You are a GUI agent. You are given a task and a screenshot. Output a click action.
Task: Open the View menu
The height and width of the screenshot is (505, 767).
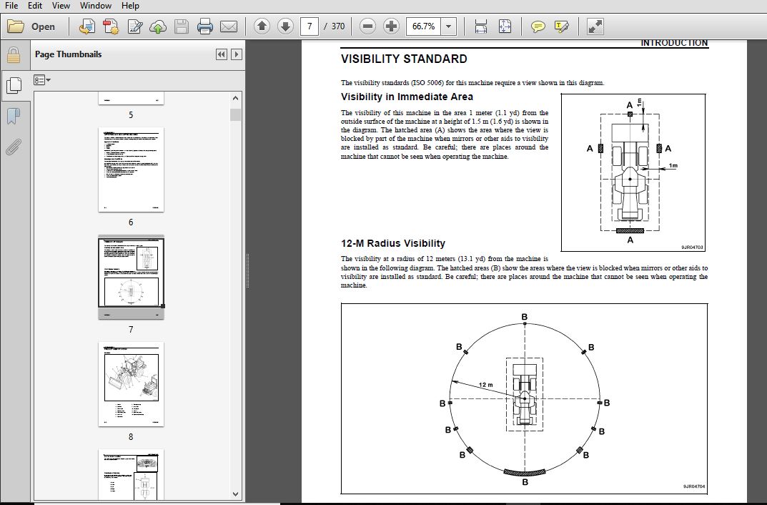point(61,6)
